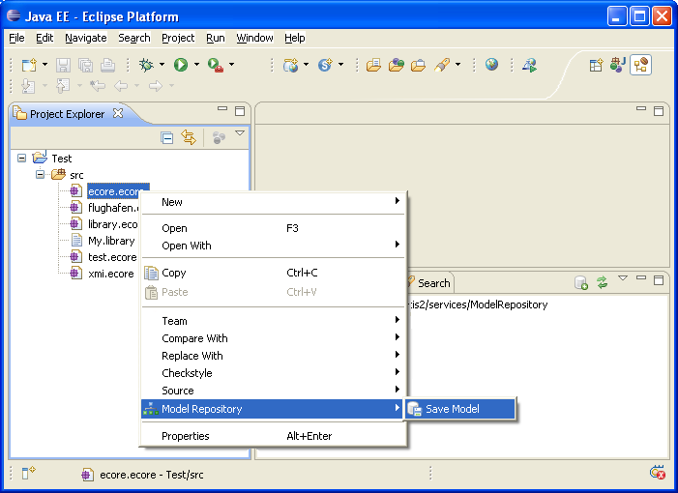Click 'ecore.ecore - Test/src' status text

[x=151, y=475]
